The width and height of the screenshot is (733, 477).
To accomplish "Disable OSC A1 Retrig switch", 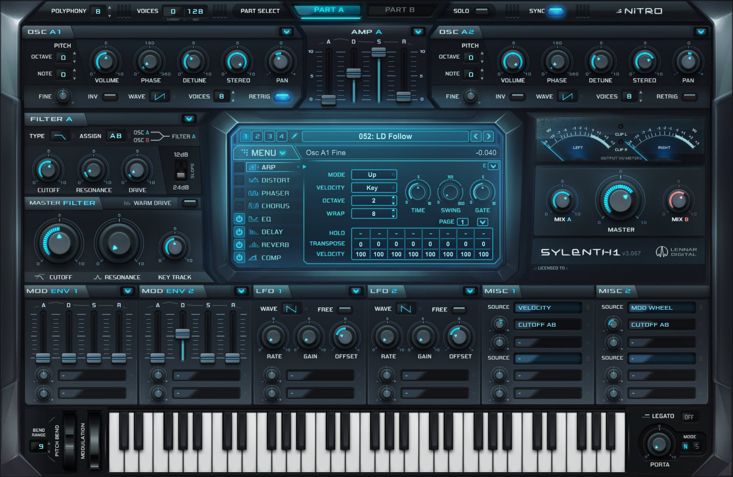I will (x=282, y=97).
